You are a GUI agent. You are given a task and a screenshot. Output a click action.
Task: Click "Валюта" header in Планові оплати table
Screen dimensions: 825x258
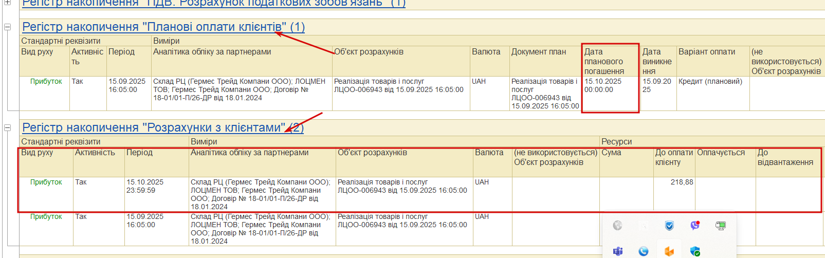[490, 61]
